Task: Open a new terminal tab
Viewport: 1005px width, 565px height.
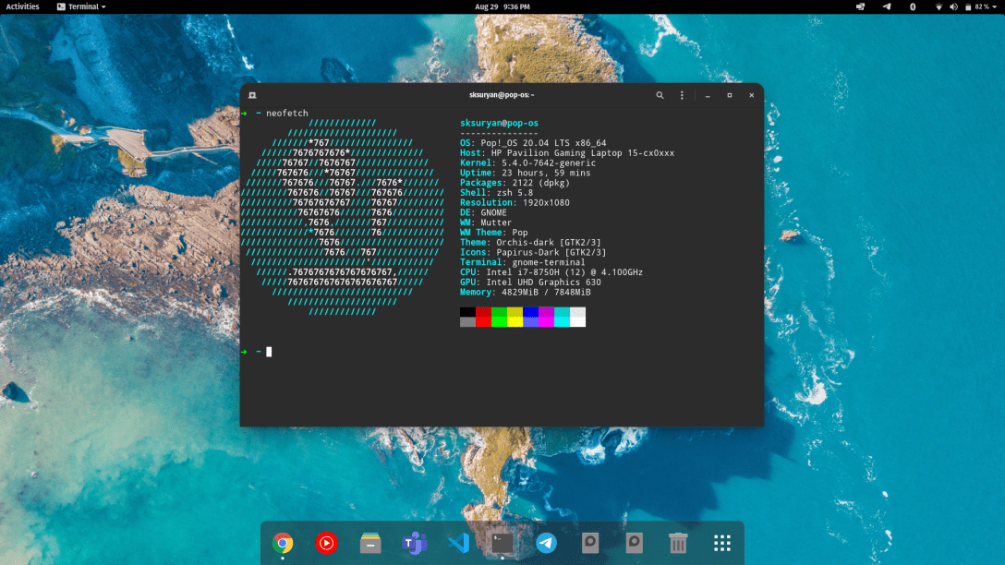Action: [x=252, y=95]
